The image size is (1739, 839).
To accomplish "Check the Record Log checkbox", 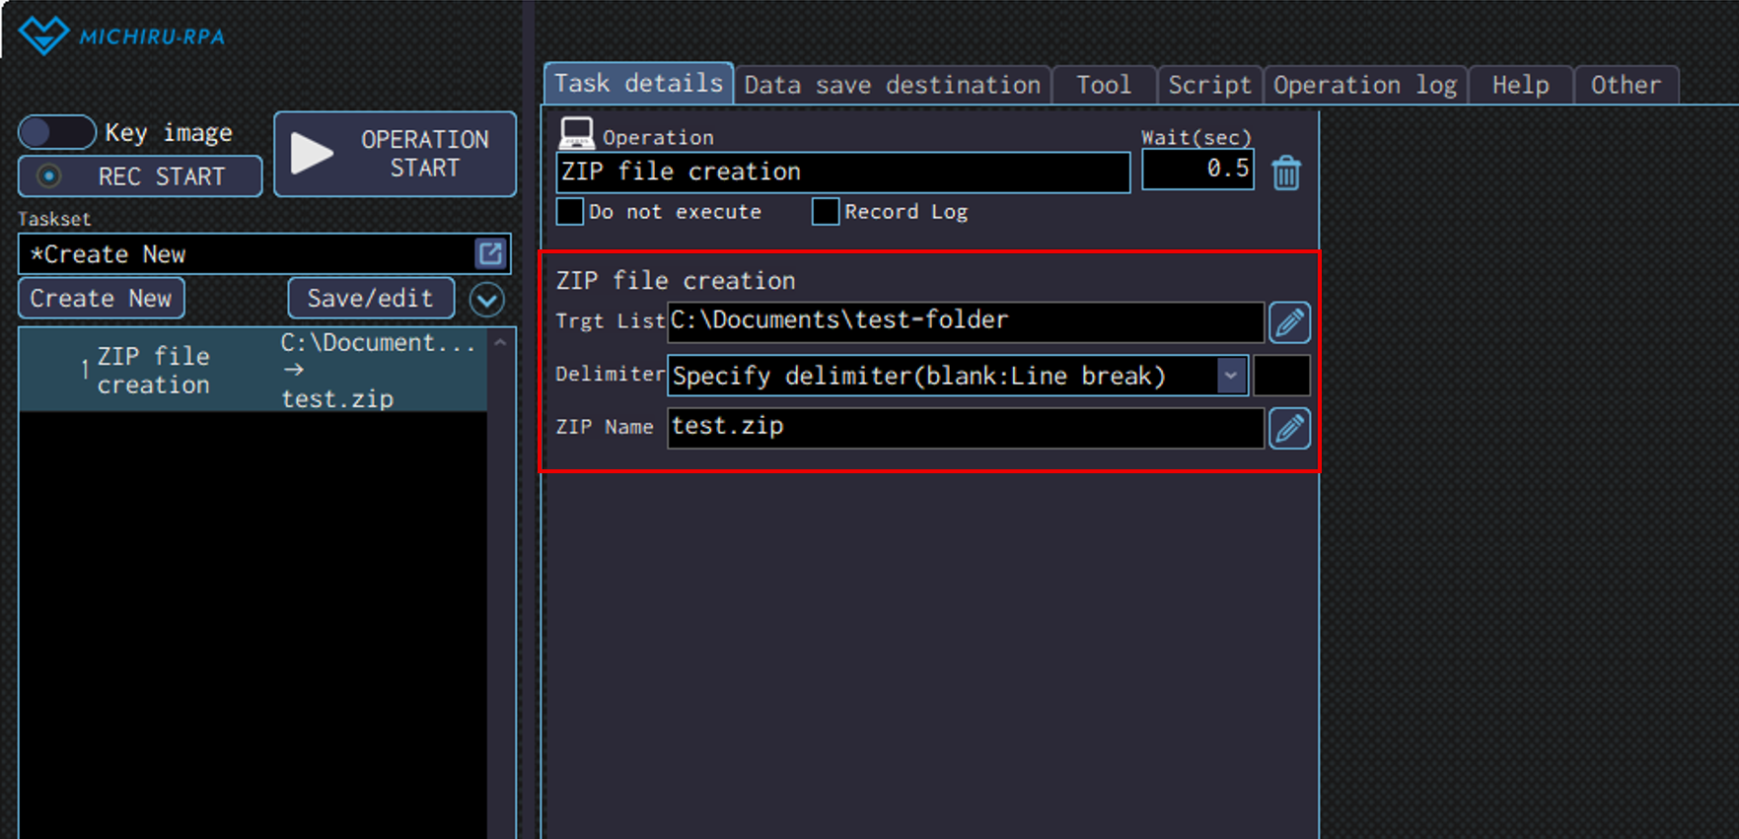I will coord(826,212).
